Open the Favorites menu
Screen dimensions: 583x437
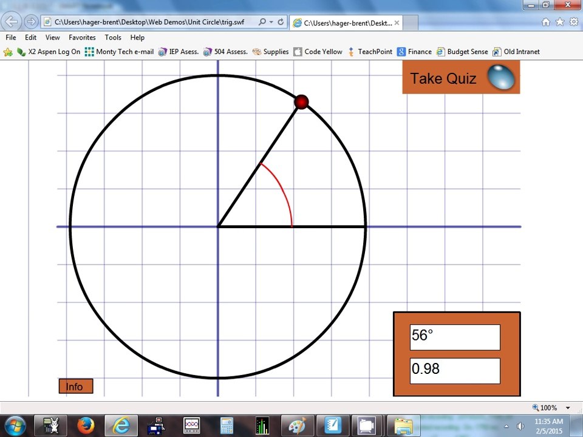pos(82,38)
